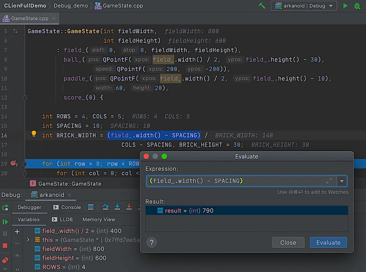The height and width of the screenshot is (272, 366).
Task: Select the GameState.cpp editor tab
Action: click(29, 18)
